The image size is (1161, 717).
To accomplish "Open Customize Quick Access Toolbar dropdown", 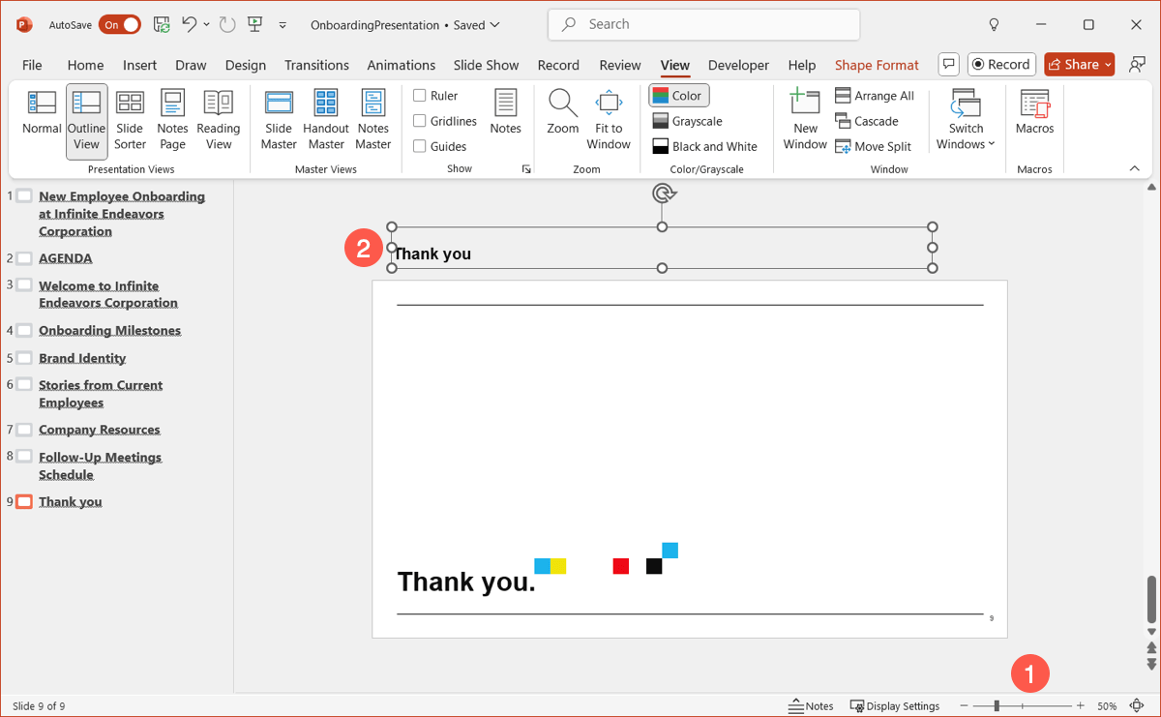I will (283, 25).
